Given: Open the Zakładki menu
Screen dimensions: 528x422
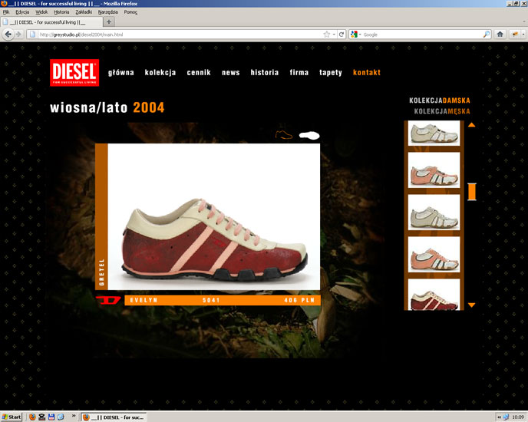Looking at the screenshot, I should point(84,12).
